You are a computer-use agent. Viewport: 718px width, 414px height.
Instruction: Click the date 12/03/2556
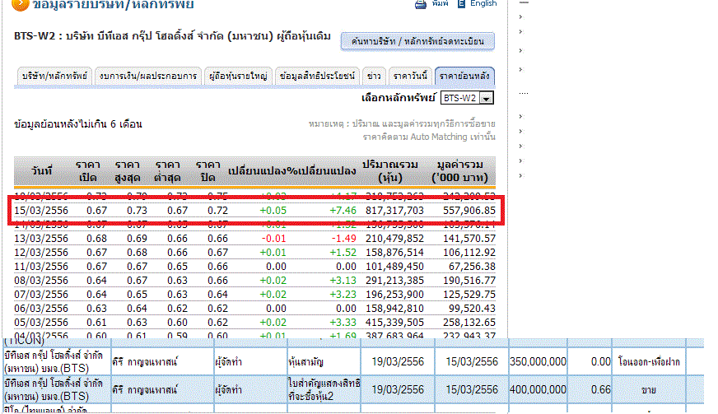tap(41, 253)
